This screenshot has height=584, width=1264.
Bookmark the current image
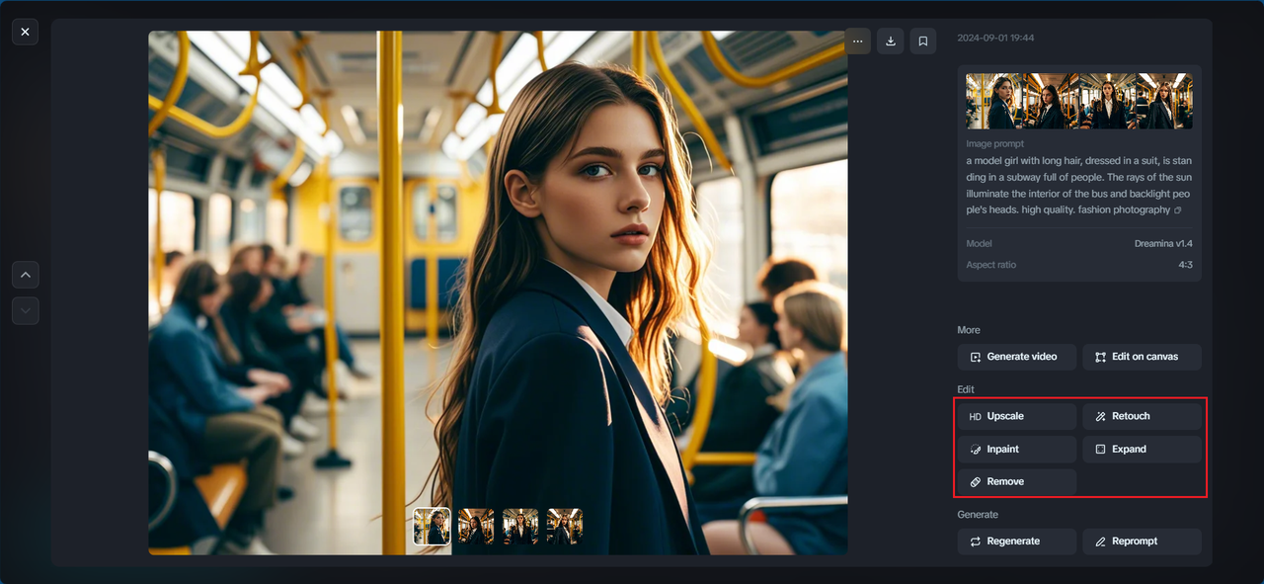[923, 41]
